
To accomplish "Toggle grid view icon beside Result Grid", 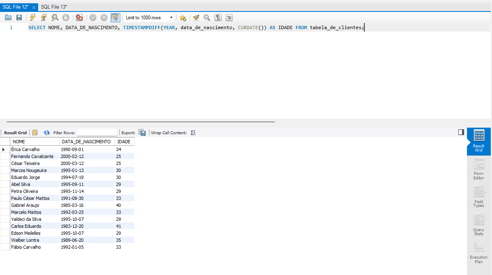I will click(35, 133).
